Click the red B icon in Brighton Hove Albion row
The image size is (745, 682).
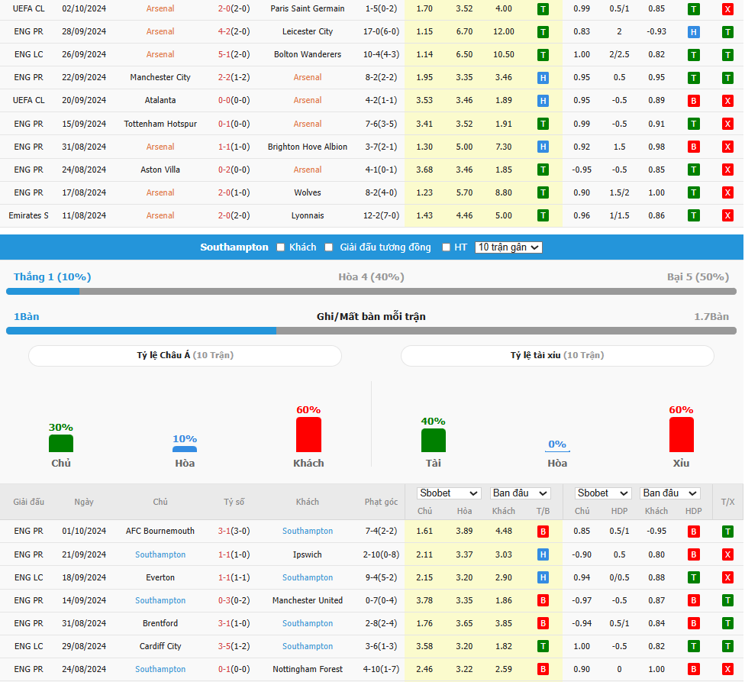(x=694, y=147)
